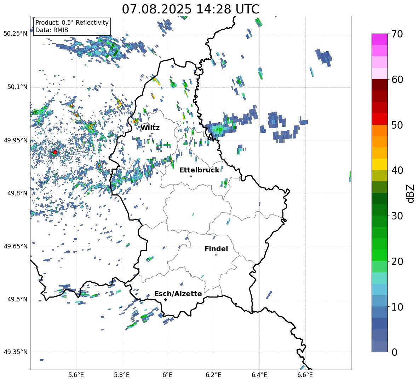419x382 pixels.
Task: Click the 49.65°N latitude label
Action: tap(15, 246)
